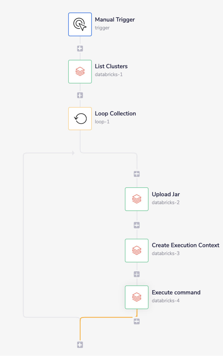The width and height of the screenshot is (223, 356).
Task: Click the plus after Execute command node
Action: 137,321
